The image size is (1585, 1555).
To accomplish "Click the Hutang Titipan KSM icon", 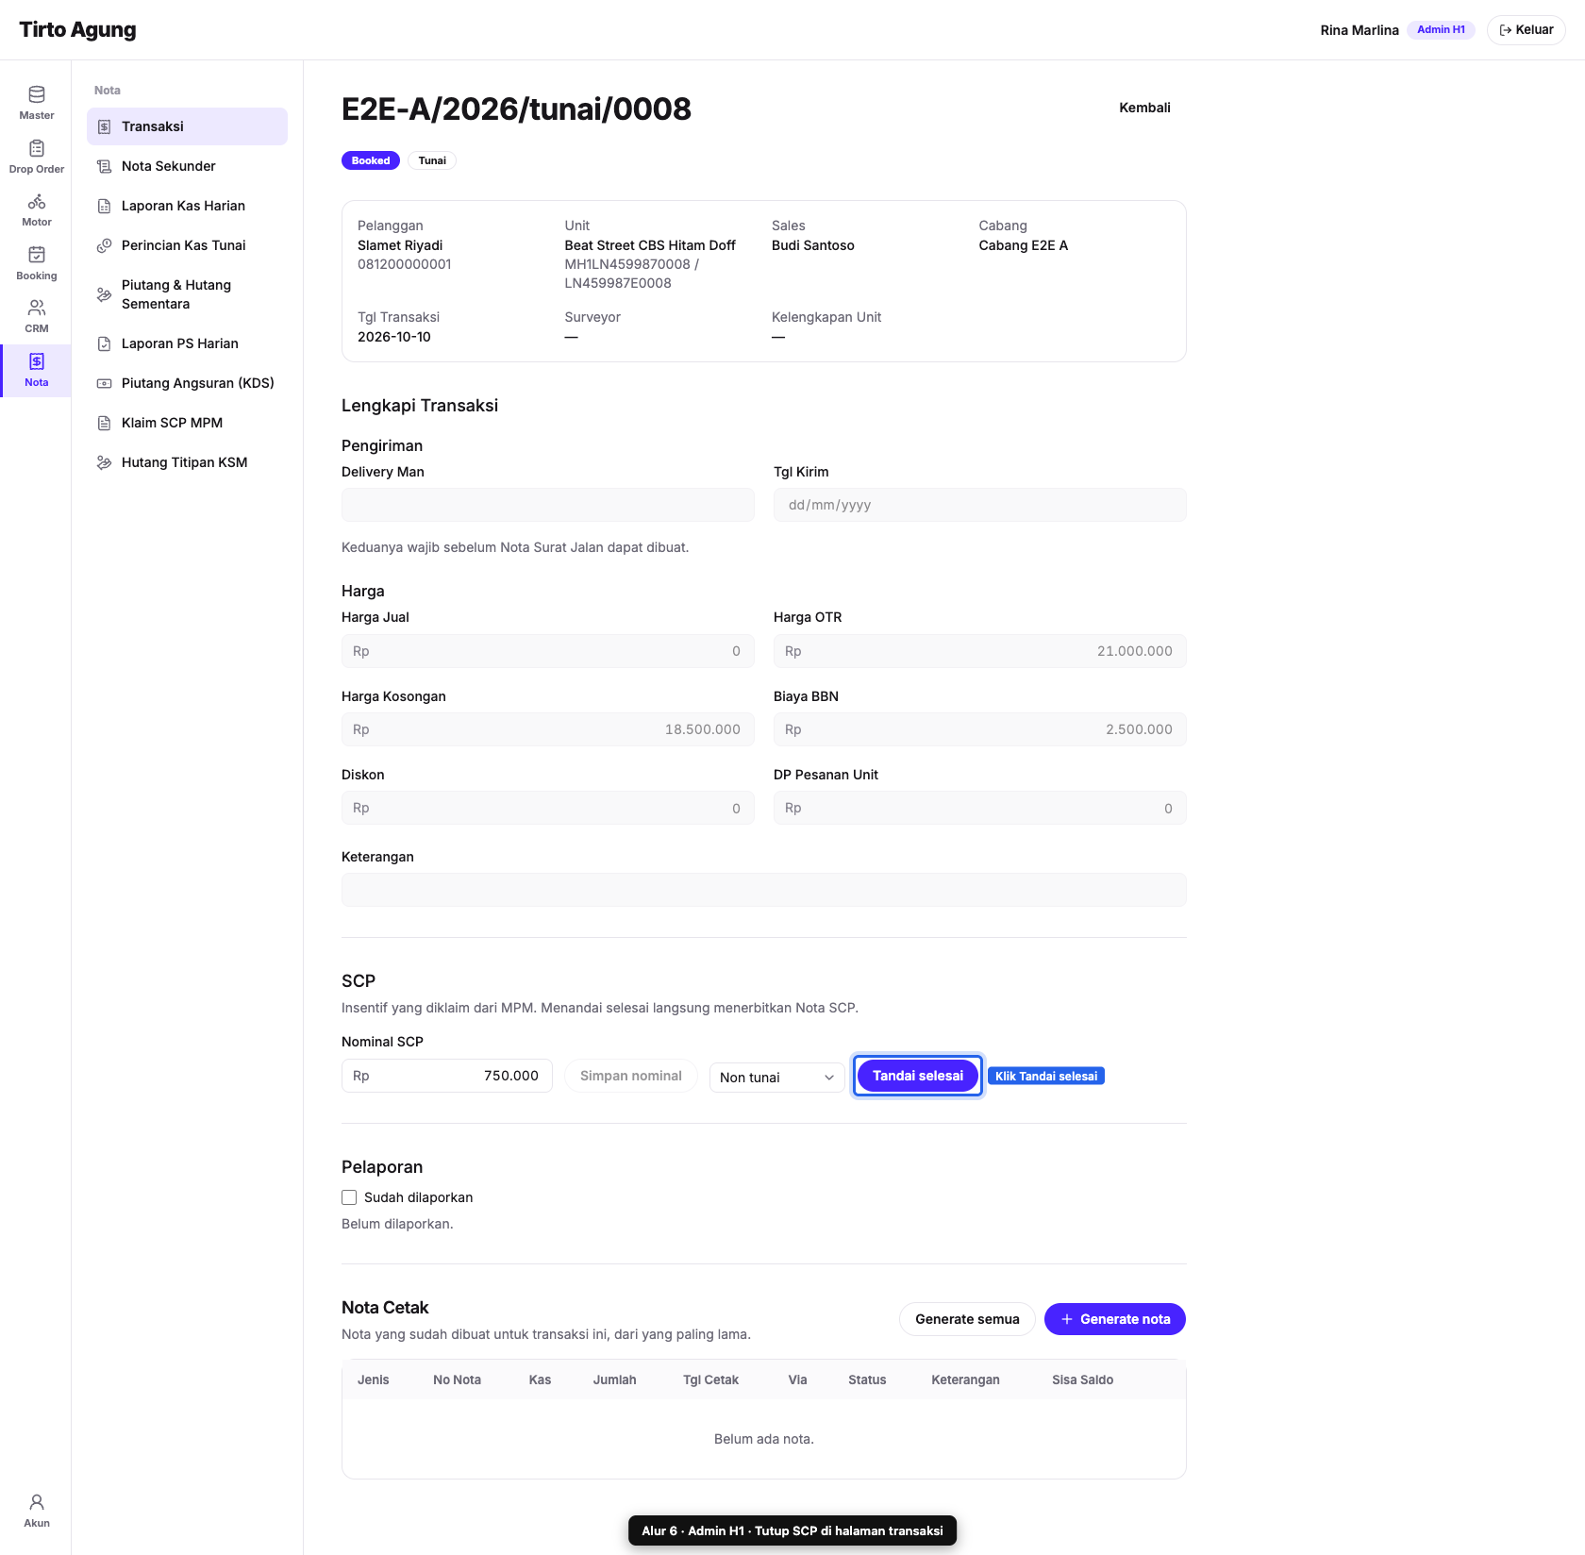I will (105, 462).
